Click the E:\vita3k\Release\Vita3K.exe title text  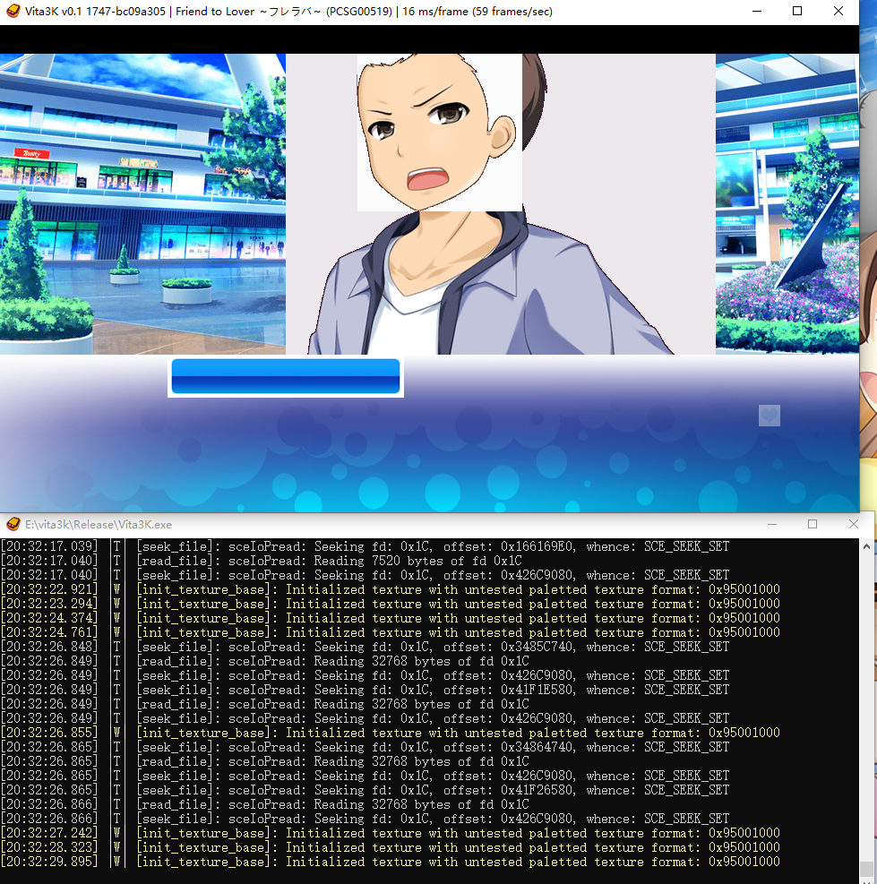(99, 524)
